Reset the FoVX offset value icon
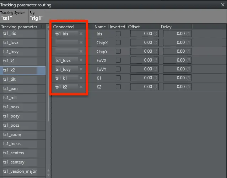The height and width of the screenshot is (178, 227). 156,60
